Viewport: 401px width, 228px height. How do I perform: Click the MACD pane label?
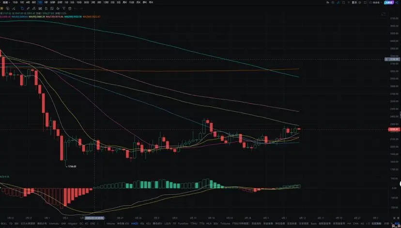click(5, 177)
